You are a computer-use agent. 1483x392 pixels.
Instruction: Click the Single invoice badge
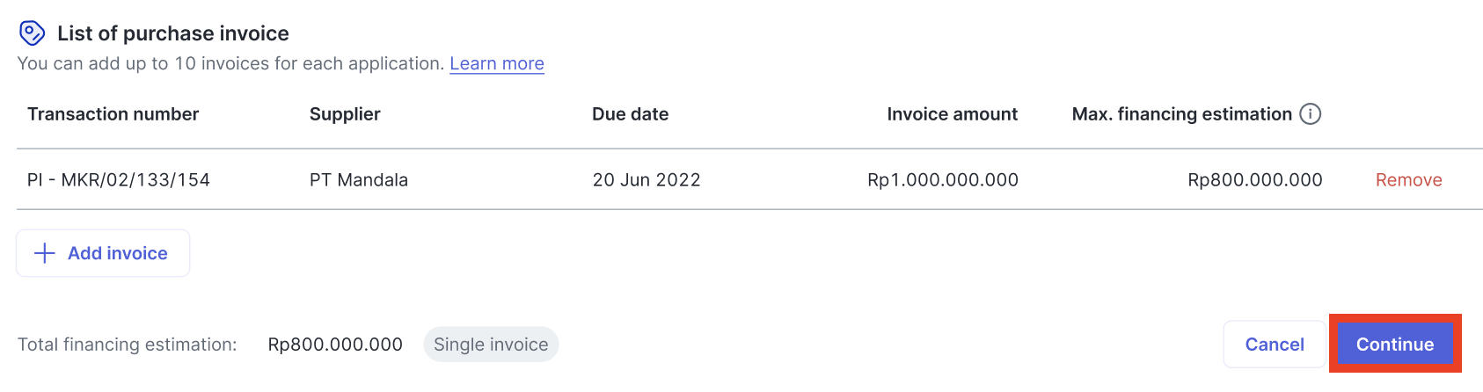click(x=491, y=345)
